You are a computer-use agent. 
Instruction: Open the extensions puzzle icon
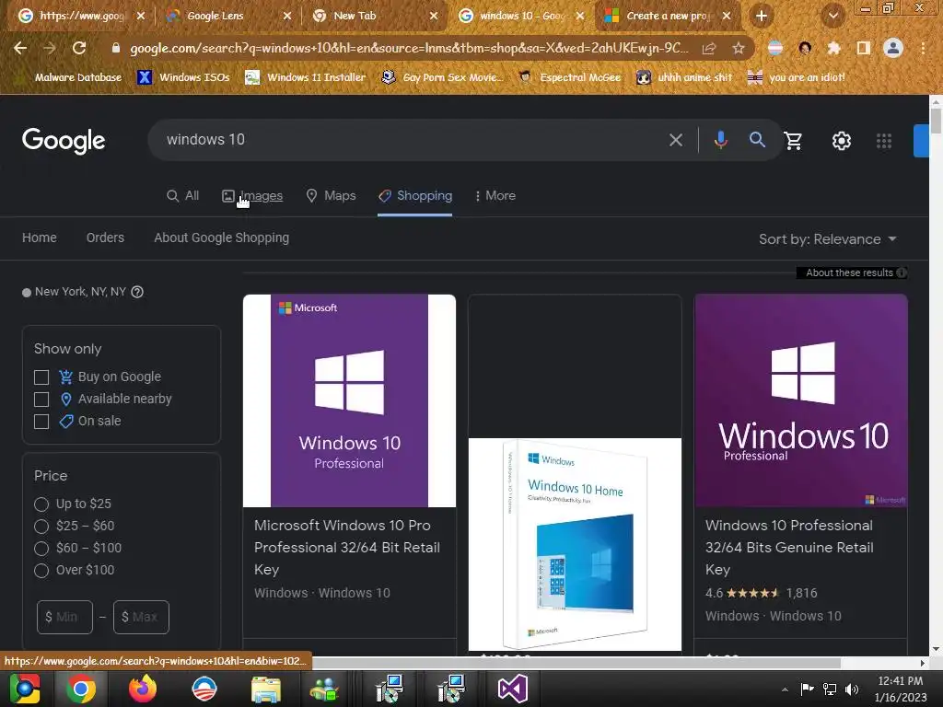pos(834,48)
